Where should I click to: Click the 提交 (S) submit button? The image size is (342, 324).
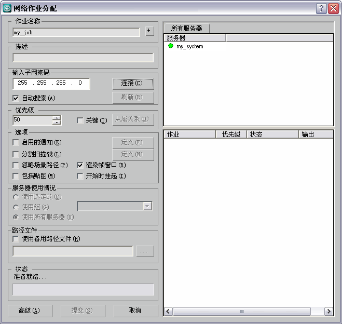[x=83, y=310]
